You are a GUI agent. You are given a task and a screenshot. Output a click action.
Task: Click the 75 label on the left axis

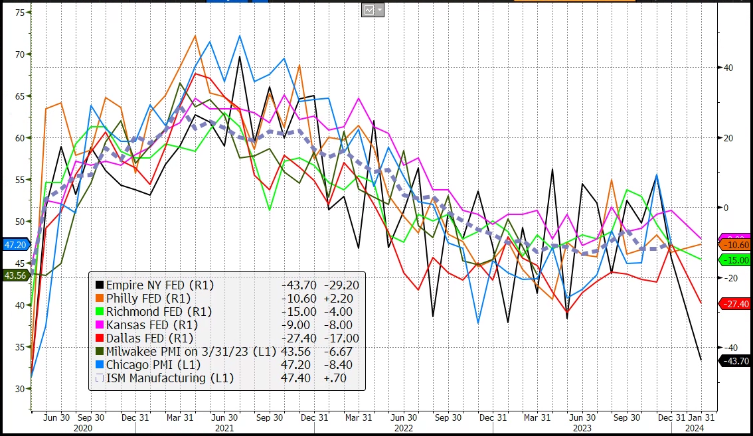click(20, 13)
